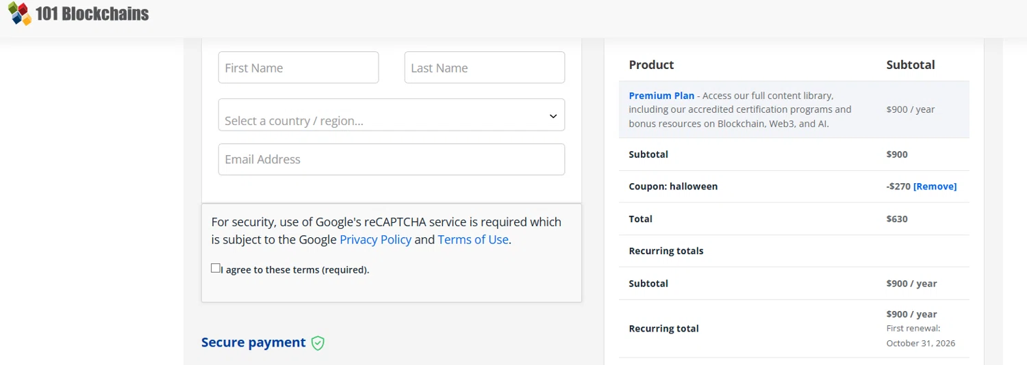
Task: Click the 'Coupon: halloween' label
Action: tap(673, 187)
